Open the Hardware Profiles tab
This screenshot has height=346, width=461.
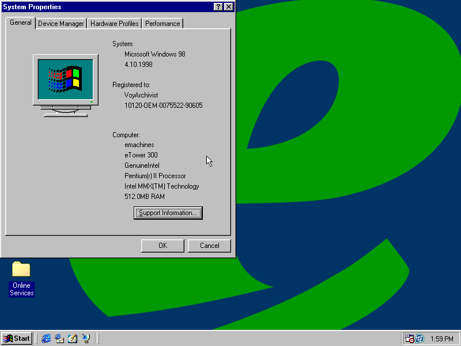pos(114,24)
